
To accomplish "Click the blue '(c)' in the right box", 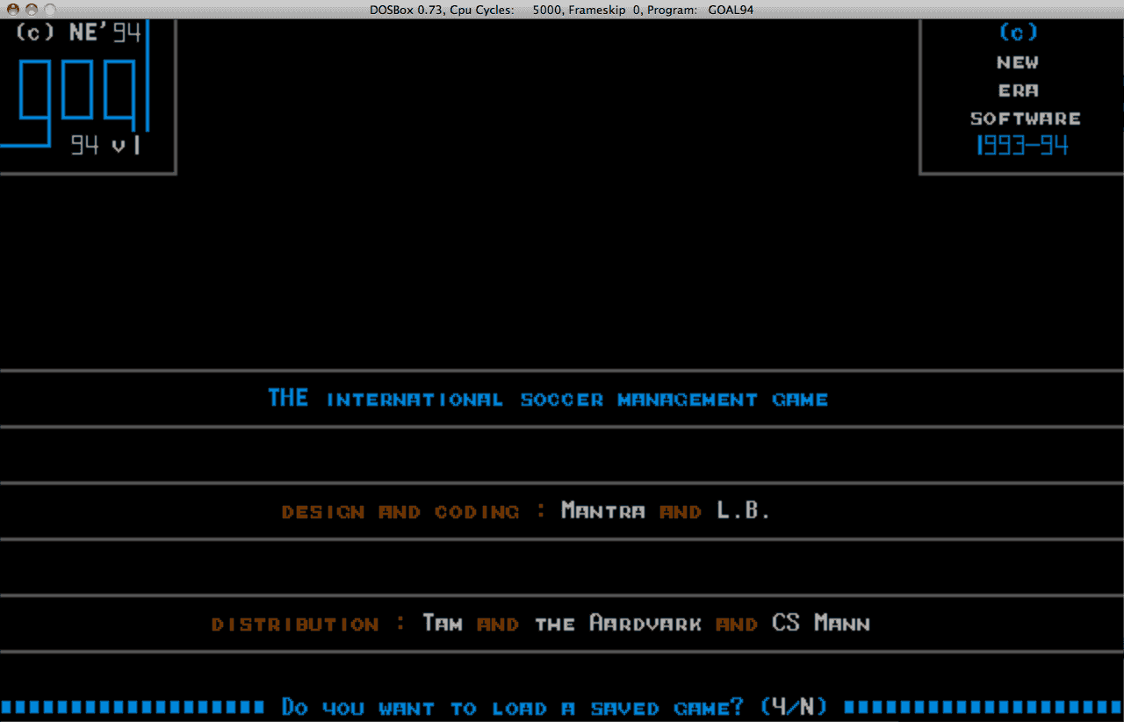I will click(x=1019, y=33).
